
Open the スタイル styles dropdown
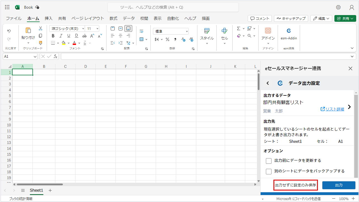207,36
